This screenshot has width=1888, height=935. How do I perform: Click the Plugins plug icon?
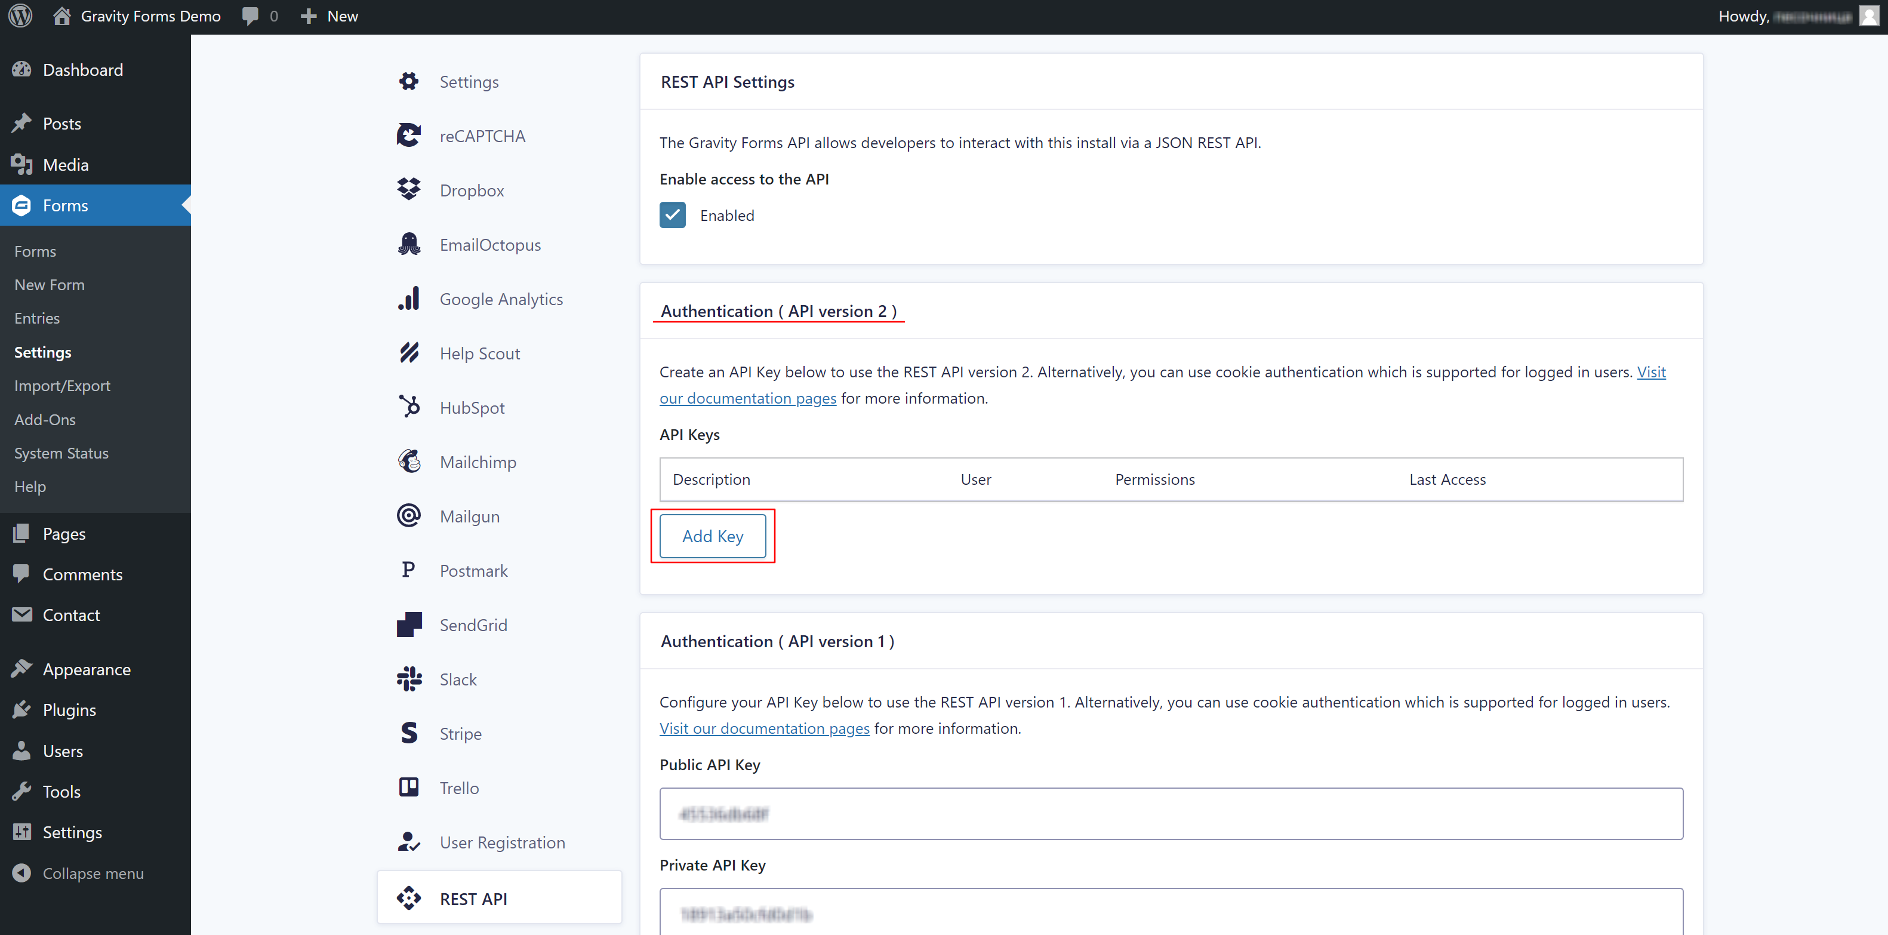(22, 709)
